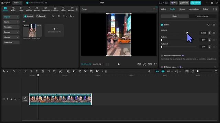Switch to the Adjust tab
220x123 pixels.
click(x=206, y=9)
